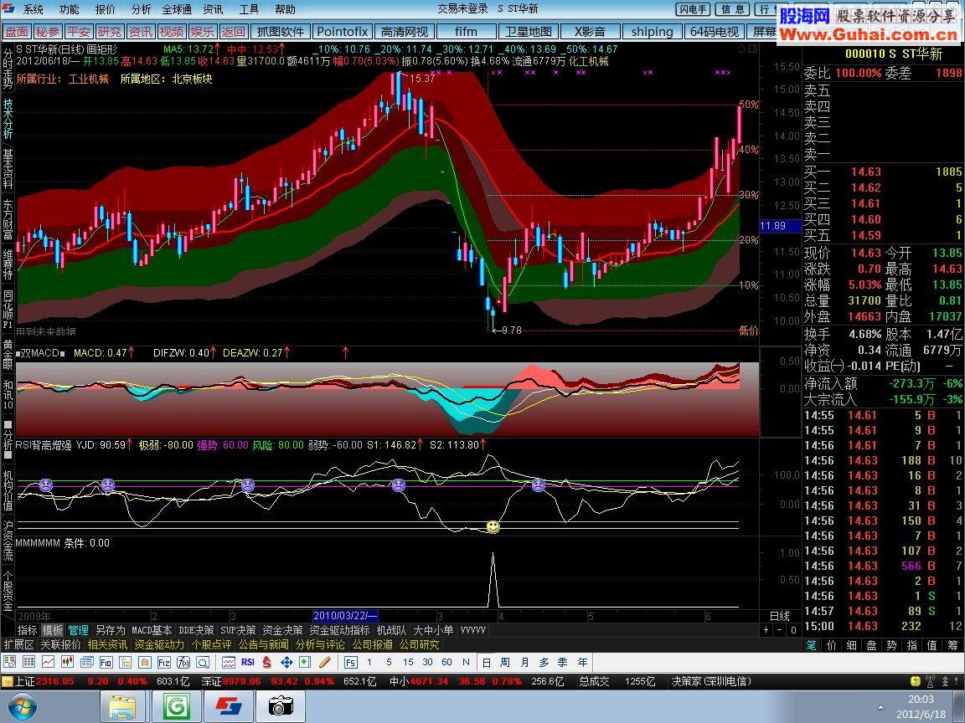
Task: Select the pencil drawing tool icon
Action: [324, 662]
